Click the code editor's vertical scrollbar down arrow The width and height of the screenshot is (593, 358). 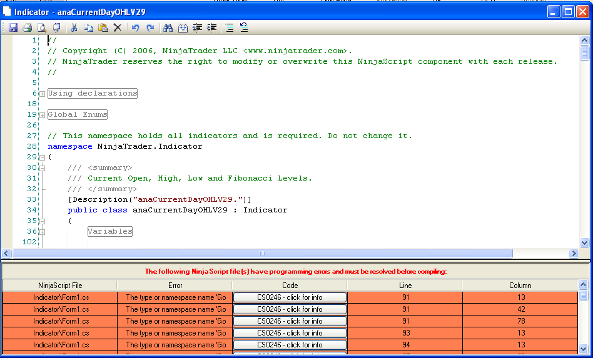pos(584,243)
